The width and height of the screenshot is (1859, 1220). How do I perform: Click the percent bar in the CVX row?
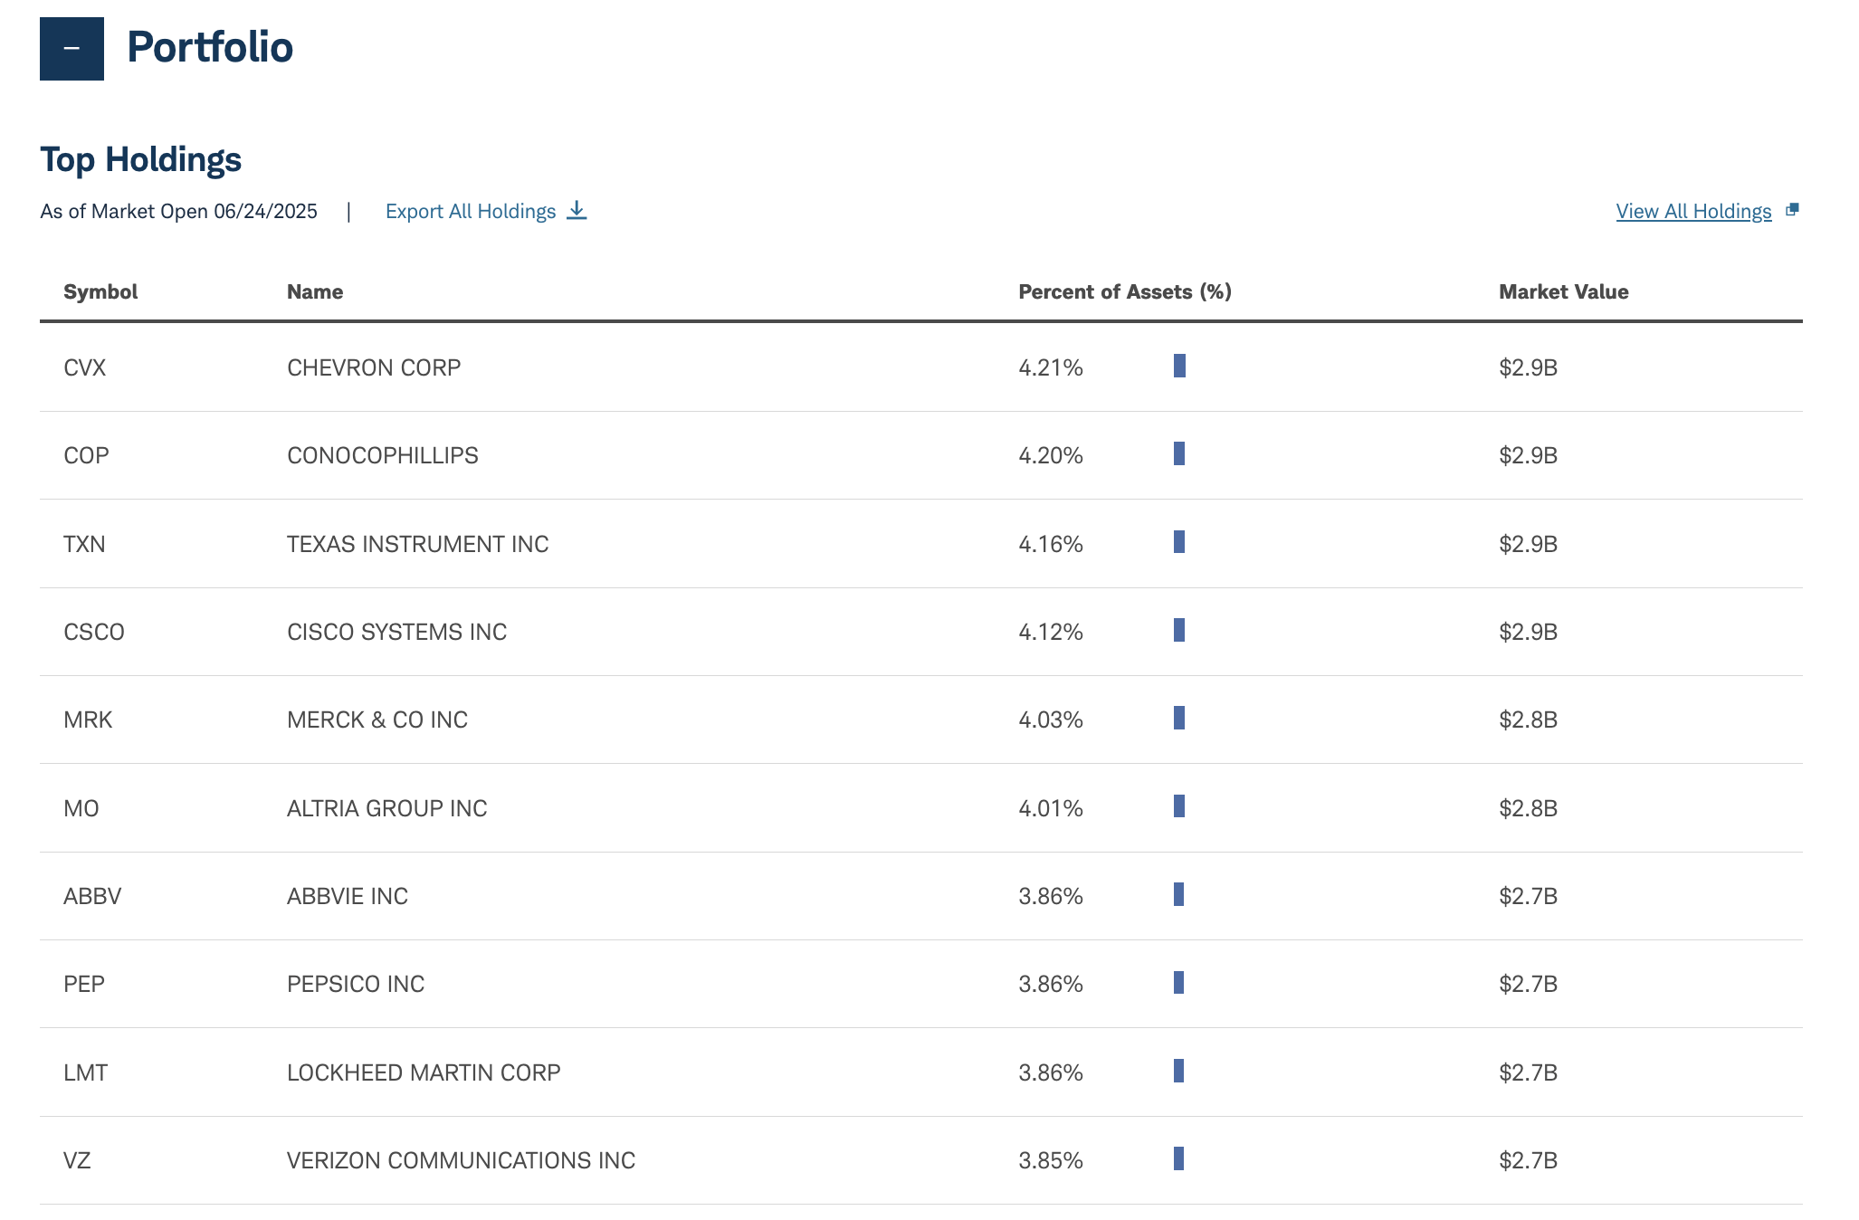[1179, 366]
